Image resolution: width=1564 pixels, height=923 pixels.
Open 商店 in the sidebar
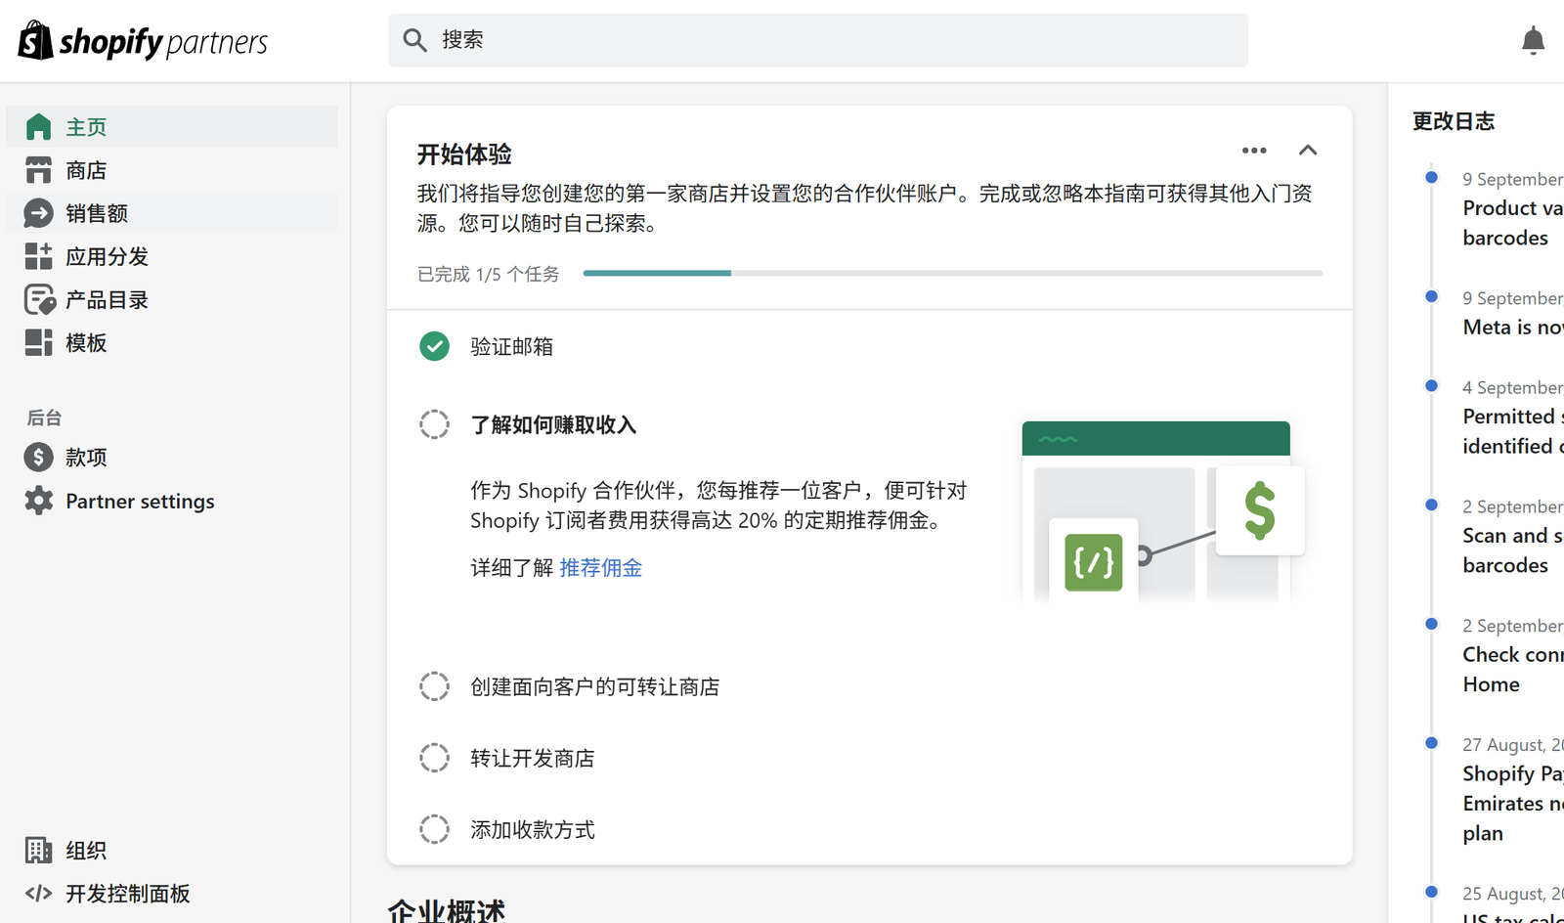click(x=172, y=170)
